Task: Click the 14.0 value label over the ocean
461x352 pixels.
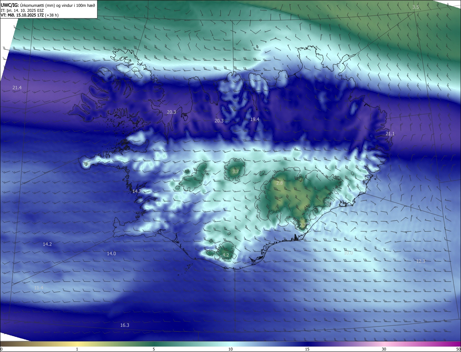Action: [x=111, y=254]
